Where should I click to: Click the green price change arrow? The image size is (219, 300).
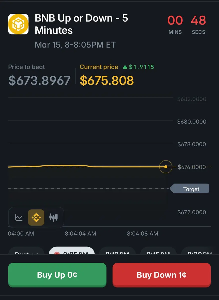125,67
